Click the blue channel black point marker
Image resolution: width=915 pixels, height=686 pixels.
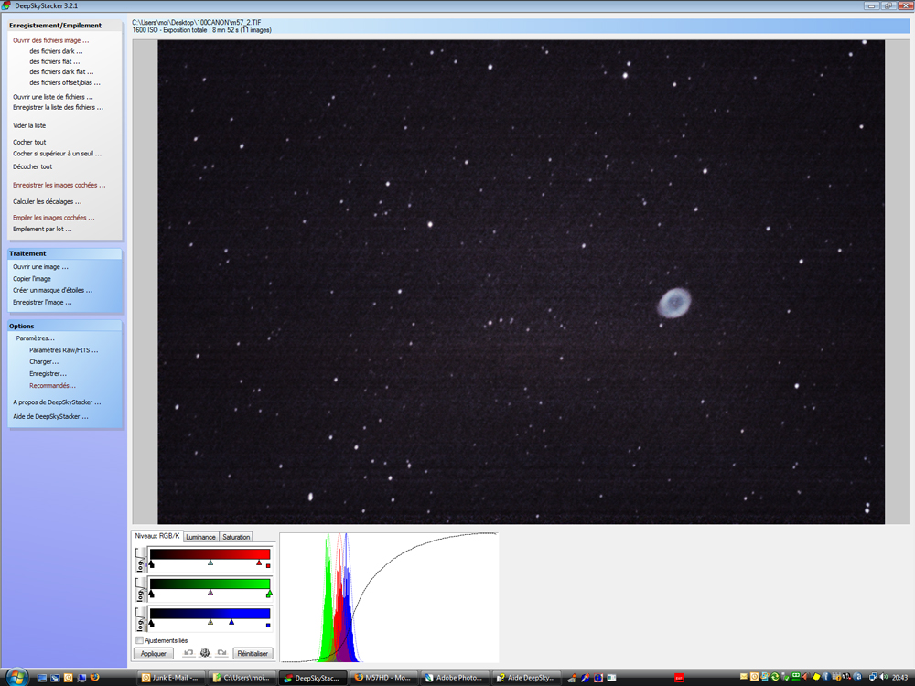click(152, 624)
